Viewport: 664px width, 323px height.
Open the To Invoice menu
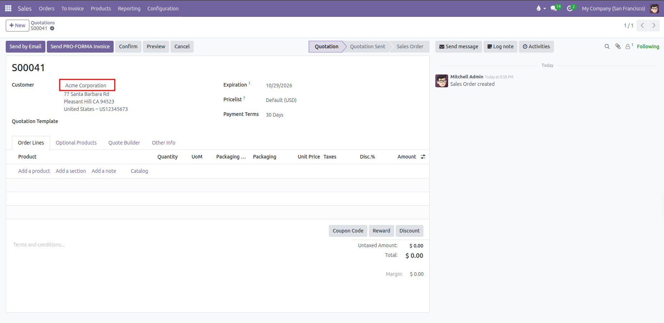tap(73, 9)
